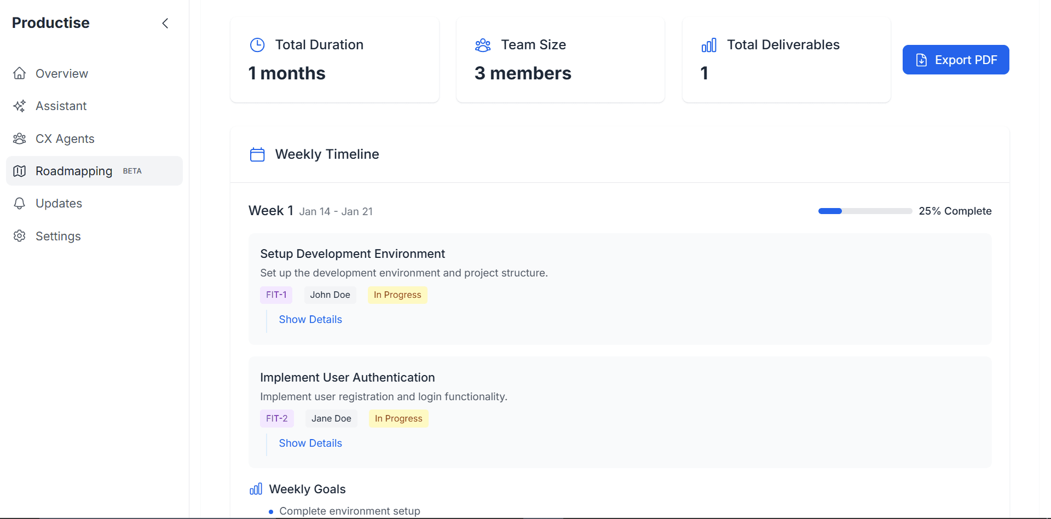The image size is (1051, 519).
Task: Click the Week 1 progress bar
Action: (865, 211)
